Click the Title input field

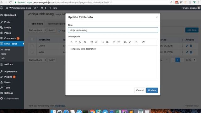[x=113, y=30]
